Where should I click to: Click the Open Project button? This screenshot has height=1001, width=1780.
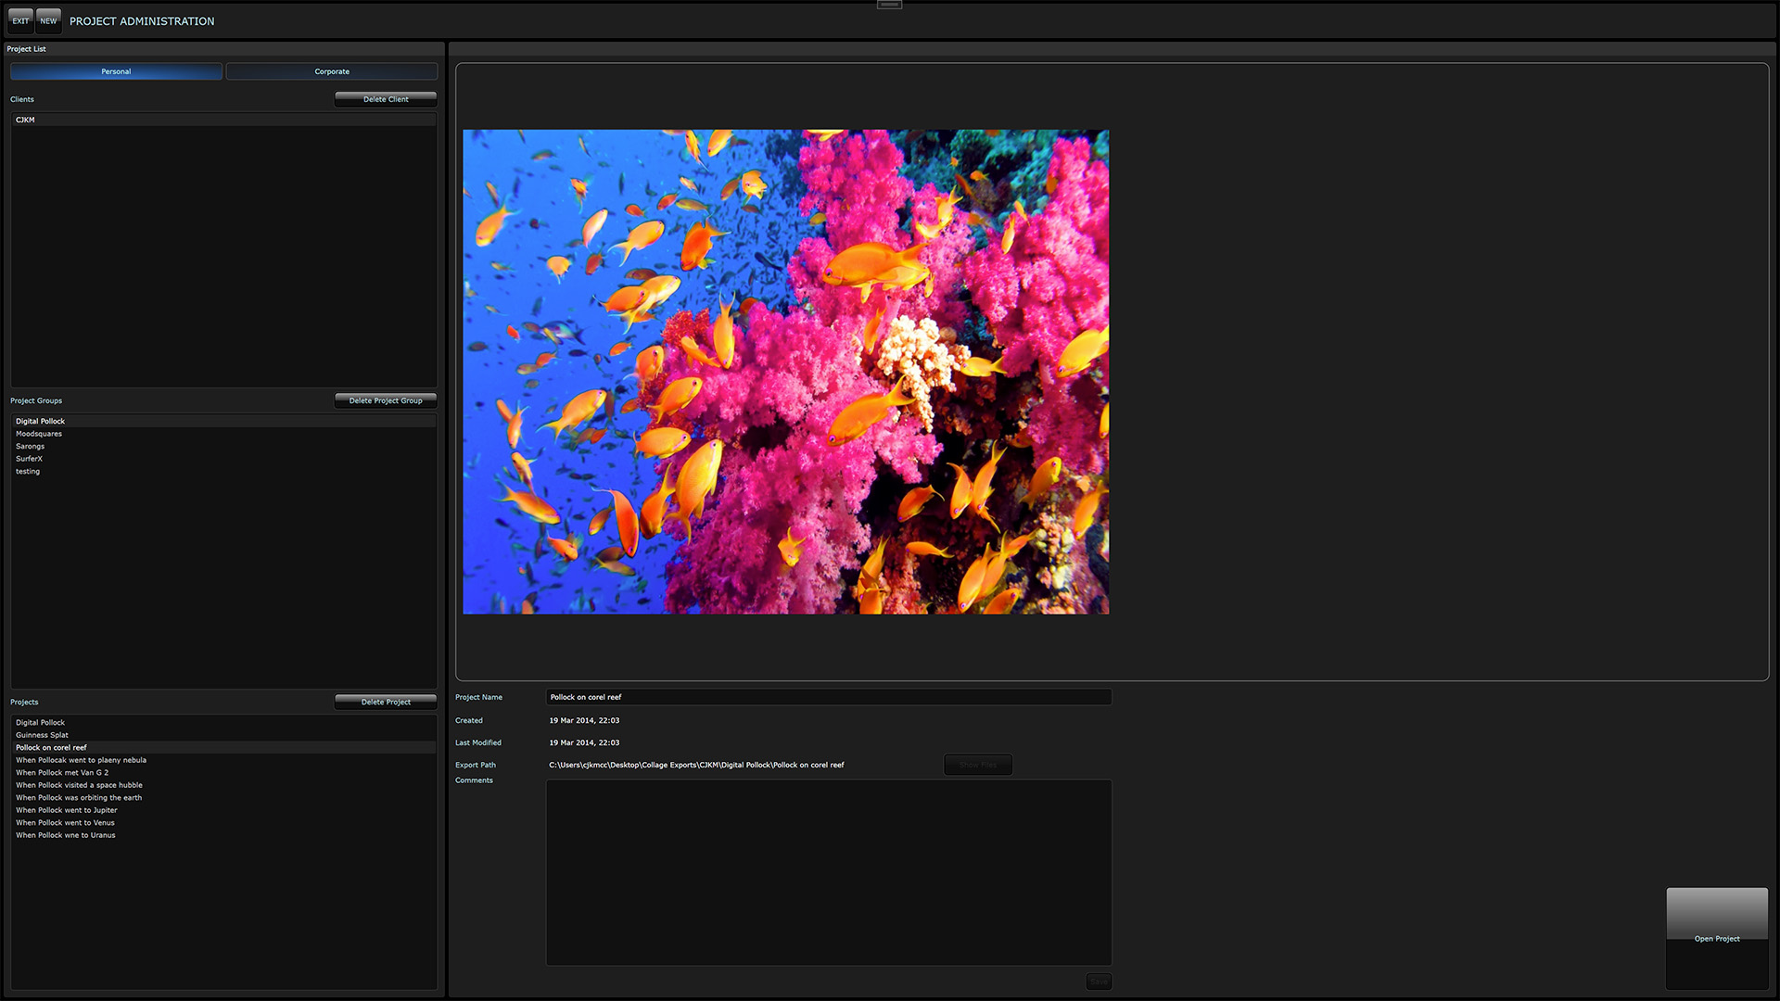coord(1717,939)
